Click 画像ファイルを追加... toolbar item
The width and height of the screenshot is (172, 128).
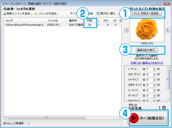18,14
